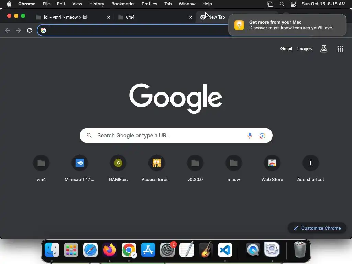Open the History menu

[97, 4]
